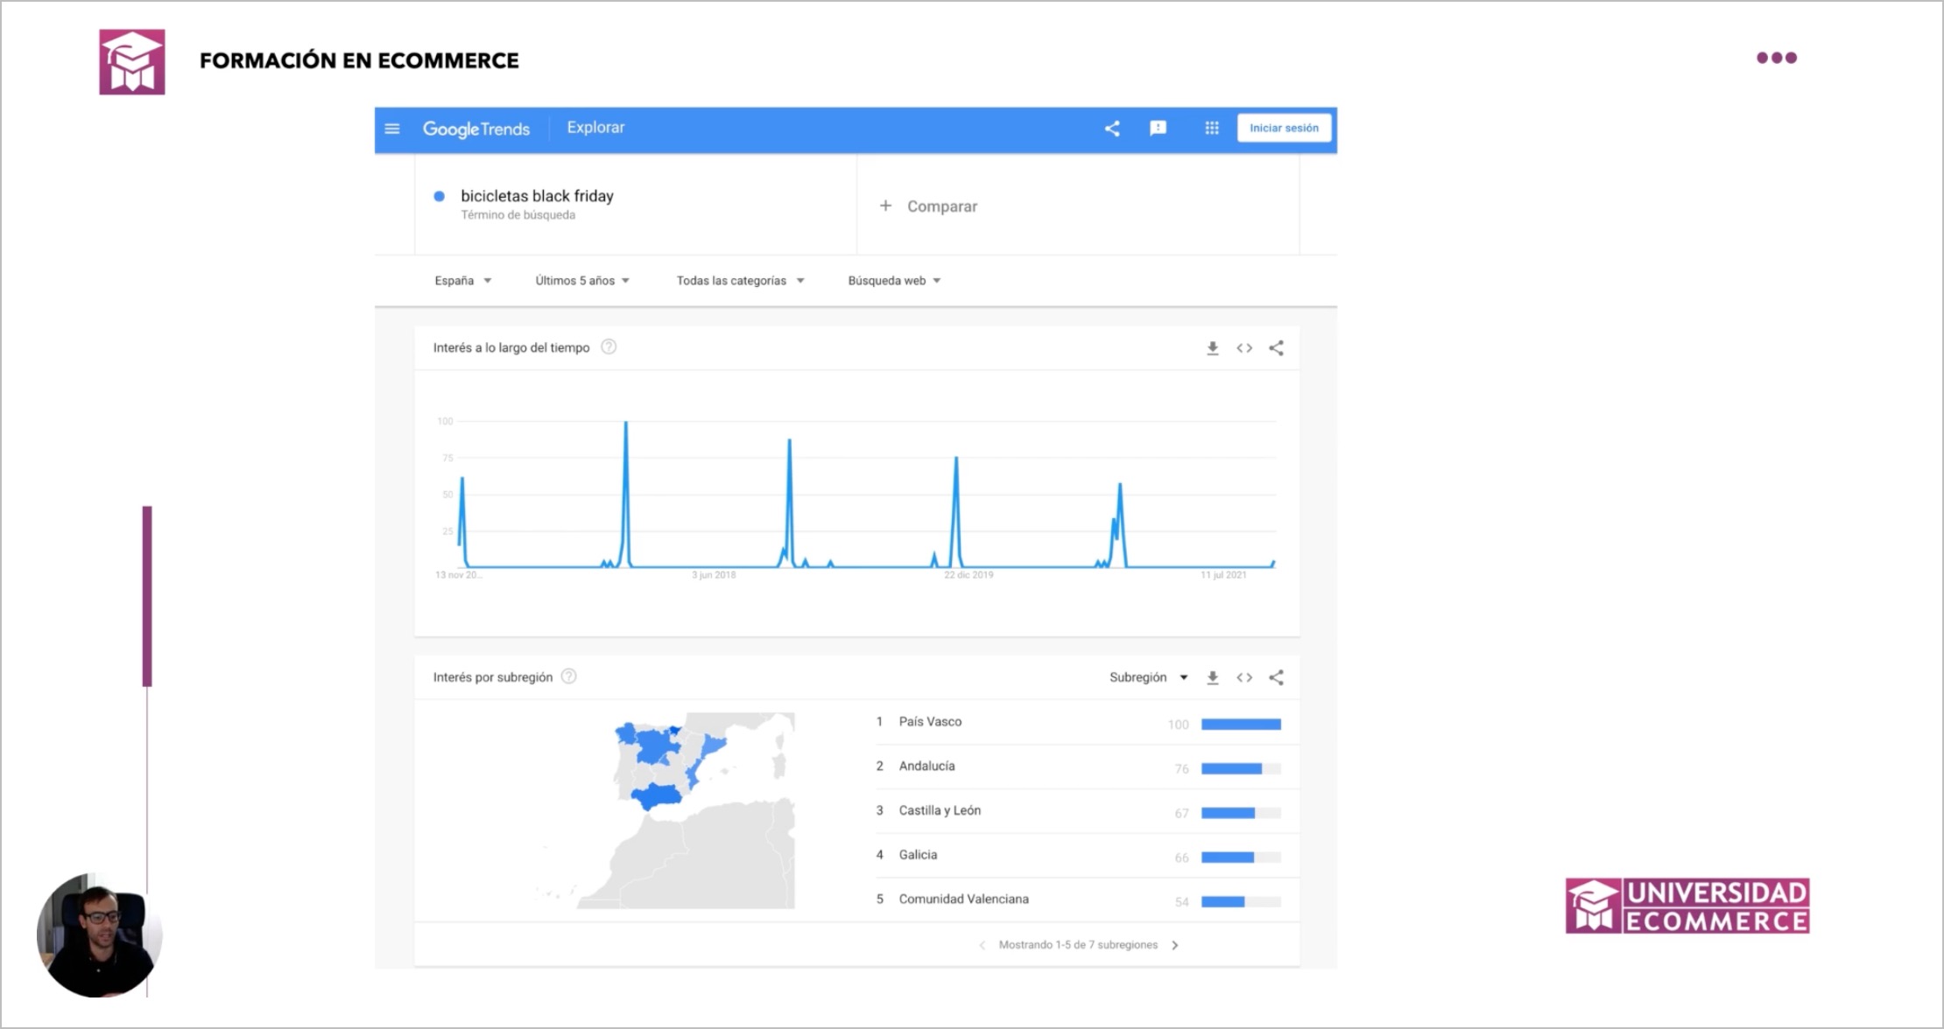Click the Andalucía interest bar
Viewport: 1944px width, 1029px height.
(1241, 769)
